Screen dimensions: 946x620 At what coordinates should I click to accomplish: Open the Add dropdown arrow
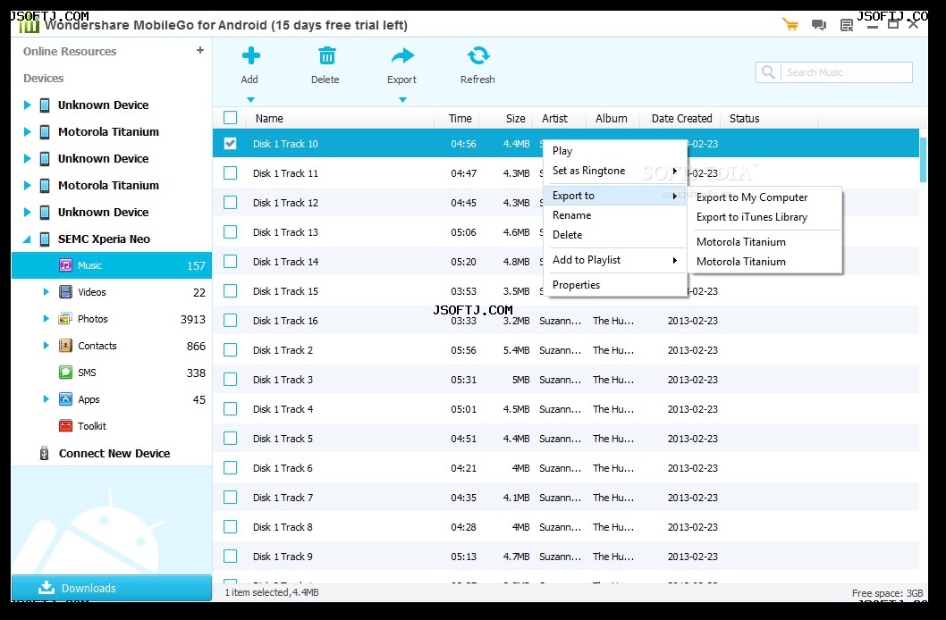coord(251,100)
